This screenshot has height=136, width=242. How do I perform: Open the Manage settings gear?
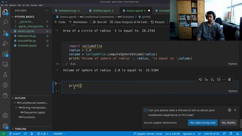5,126
